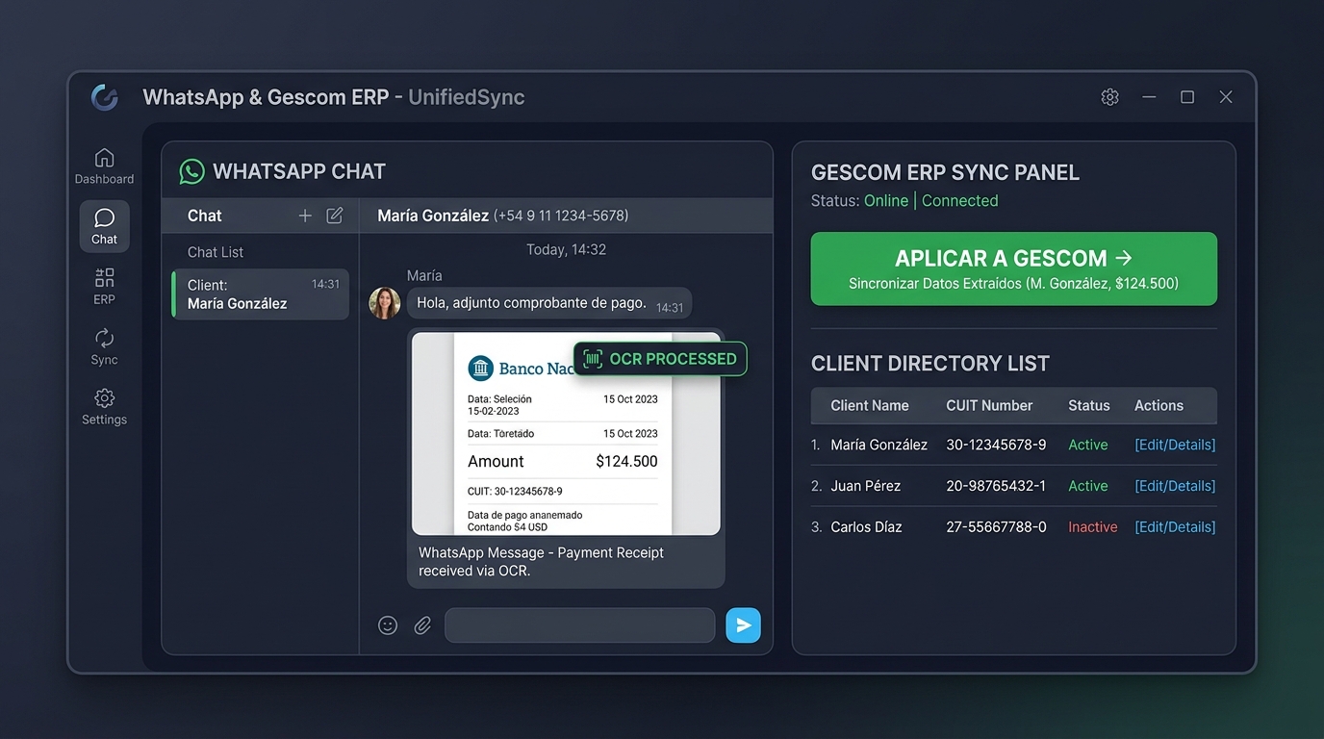Click APLICAR A GESCOM button
This screenshot has width=1324, height=739.
[1014, 268]
